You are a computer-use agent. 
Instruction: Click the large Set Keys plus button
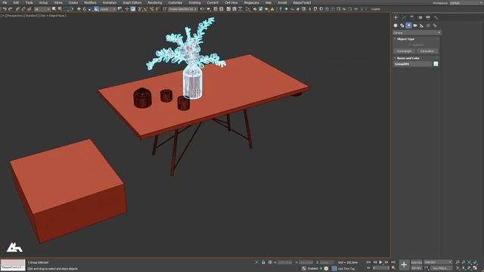(x=404, y=265)
